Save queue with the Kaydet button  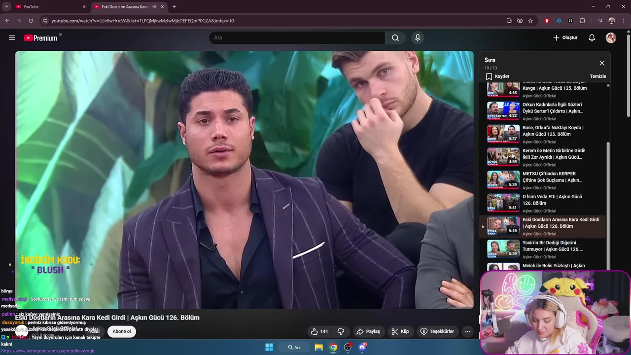tap(497, 76)
